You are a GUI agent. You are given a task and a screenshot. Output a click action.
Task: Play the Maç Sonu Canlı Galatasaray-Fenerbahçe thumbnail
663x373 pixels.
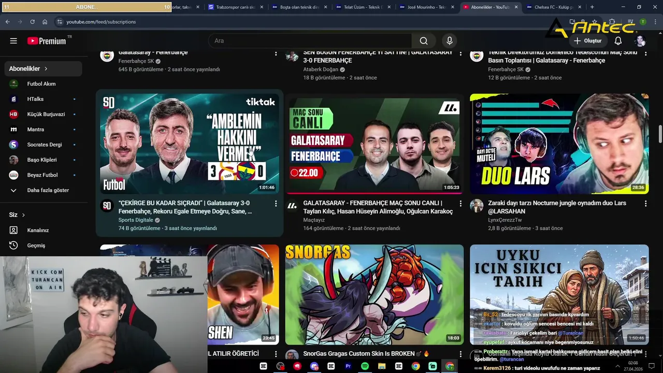click(374, 144)
